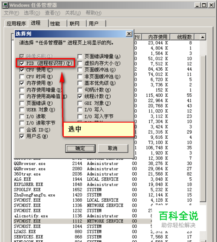Select SVCHOST.EXE with PID 1112

[x=82, y=221]
